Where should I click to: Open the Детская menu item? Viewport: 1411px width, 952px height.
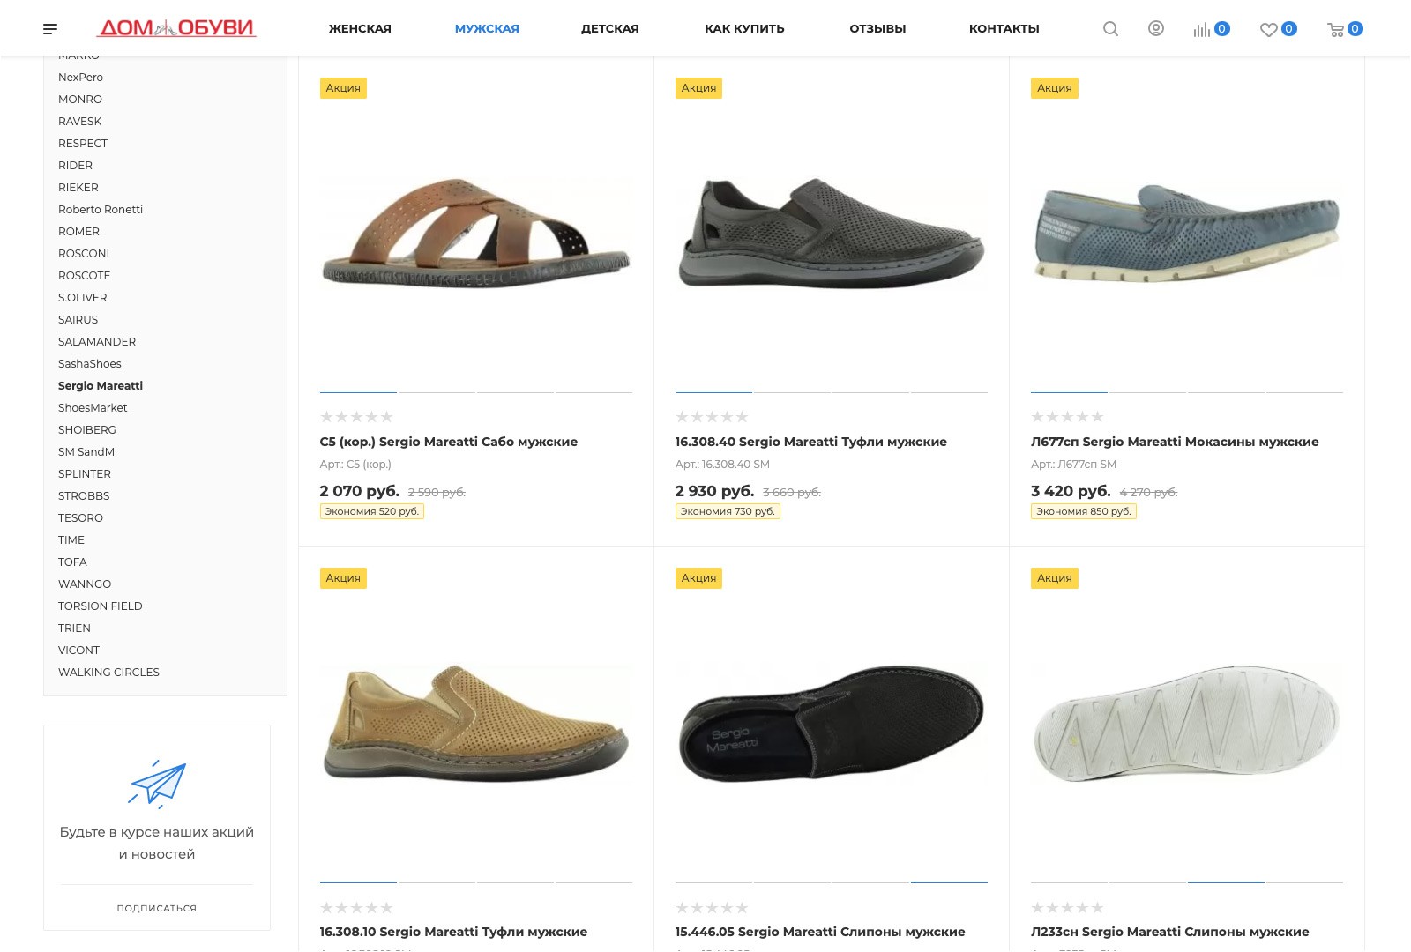point(609,29)
